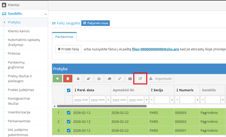Viewport: 226px width, 137px height.
Task: Uncheck the checkbox for row 3
Action: click(69, 130)
